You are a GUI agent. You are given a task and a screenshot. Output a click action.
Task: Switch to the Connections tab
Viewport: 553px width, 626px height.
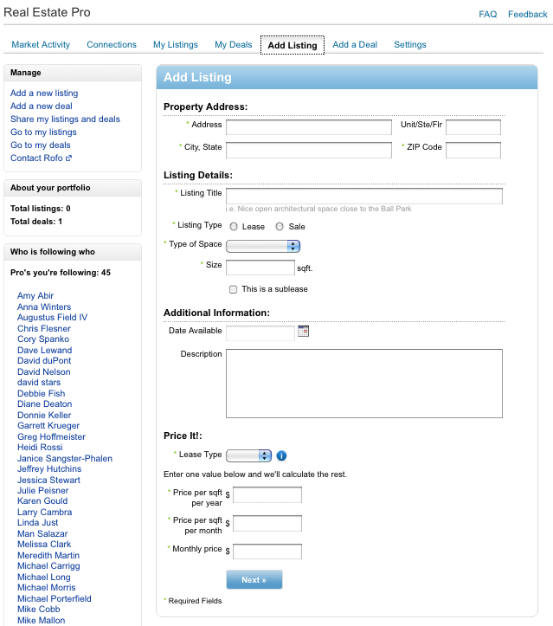(x=112, y=45)
